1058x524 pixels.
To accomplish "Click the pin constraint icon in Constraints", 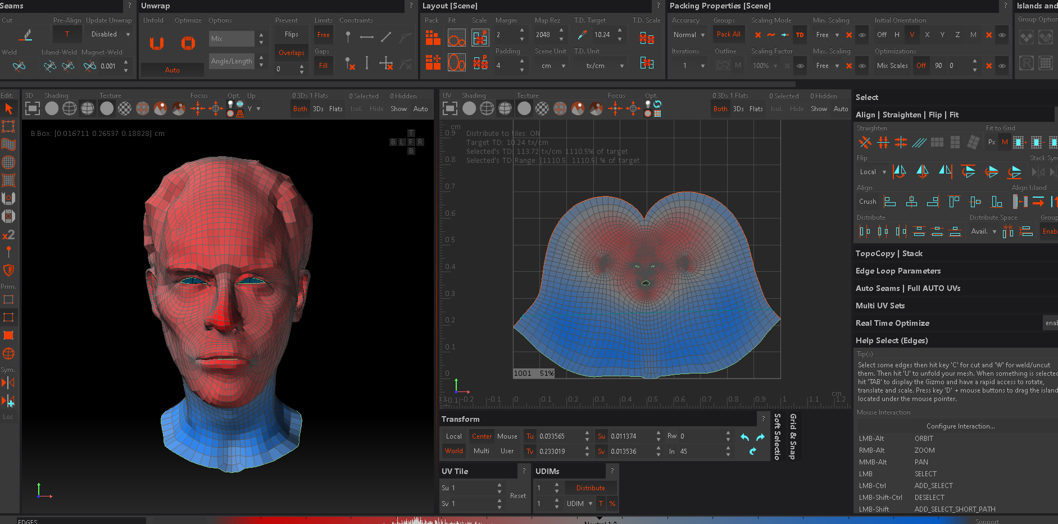I will pos(348,37).
